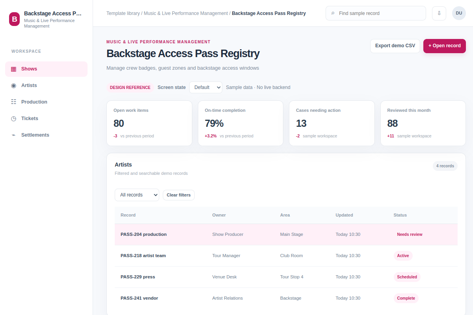Viewport: 473px width, 315px height.
Task: Click the Show Producer owner cell
Action: click(x=228, y=234)
